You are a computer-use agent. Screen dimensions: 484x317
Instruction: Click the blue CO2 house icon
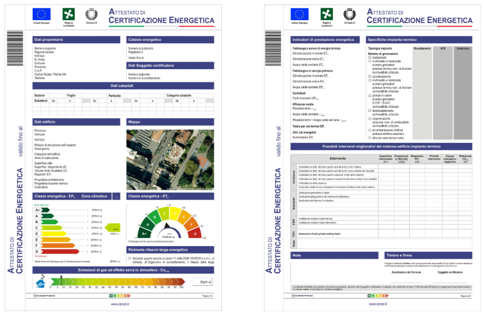click(41, 282)
